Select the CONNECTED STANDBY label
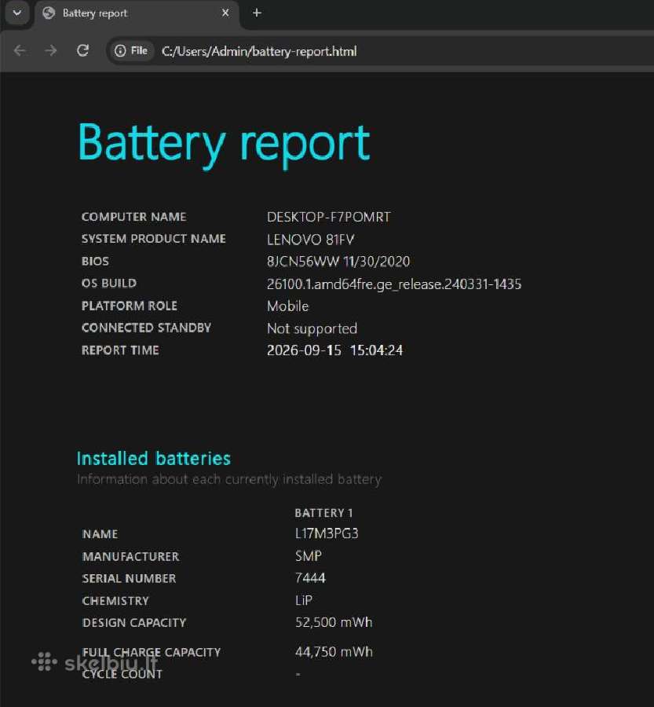The image size is (654, 707). tap(147, 328)
